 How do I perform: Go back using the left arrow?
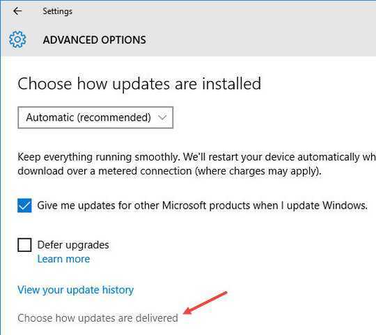pyautogui.click(x=17, y=11)
